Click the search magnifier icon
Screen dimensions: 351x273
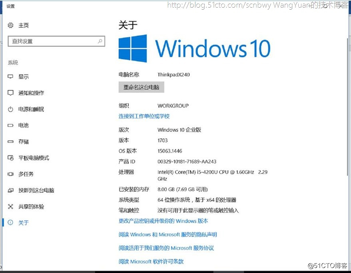[x=100, y=41]
